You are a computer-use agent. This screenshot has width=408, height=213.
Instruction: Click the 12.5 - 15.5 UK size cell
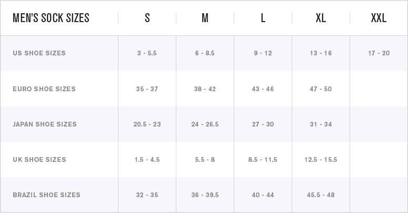click(x=321, y=160)
